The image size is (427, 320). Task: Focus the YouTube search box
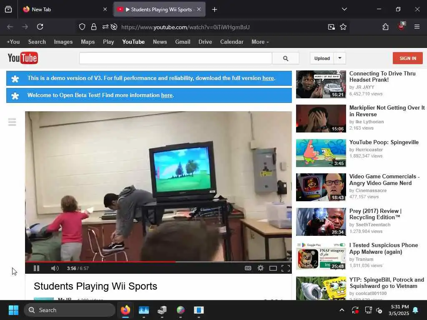tap(176, 58)
